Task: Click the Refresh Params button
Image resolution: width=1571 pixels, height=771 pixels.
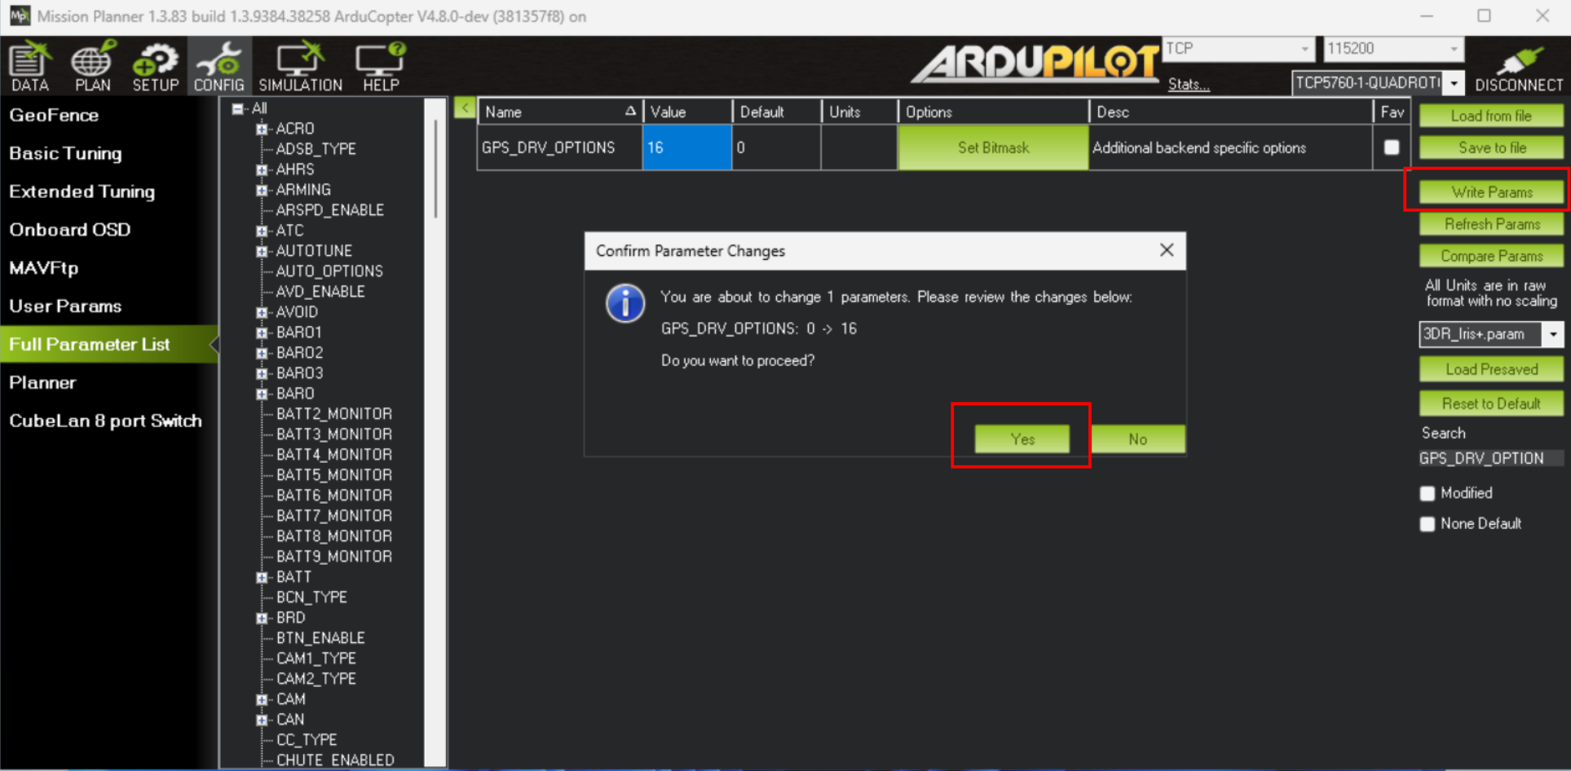Action: [1491, 224]
